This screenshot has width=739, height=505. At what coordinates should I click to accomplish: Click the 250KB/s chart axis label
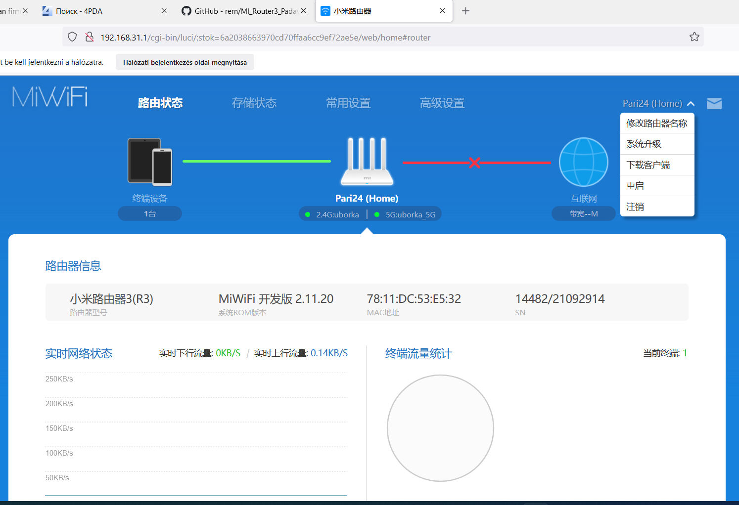coord(59,379)
